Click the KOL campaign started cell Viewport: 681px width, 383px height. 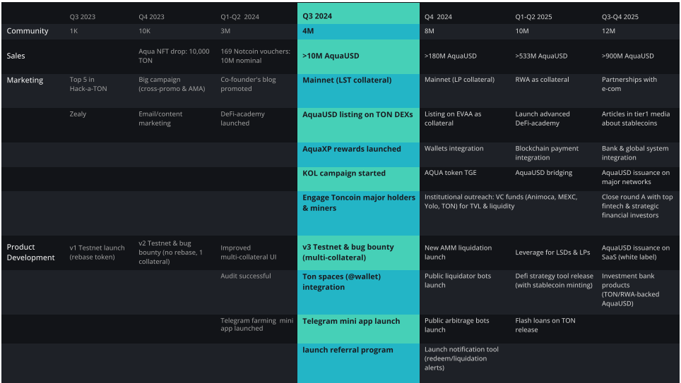(344, 173)
